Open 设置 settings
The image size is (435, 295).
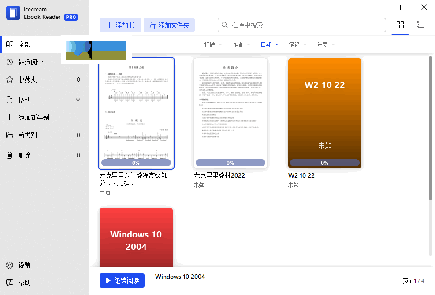click(19, 266)
